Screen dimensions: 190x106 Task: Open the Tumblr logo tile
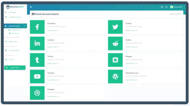tap(37, 60)
